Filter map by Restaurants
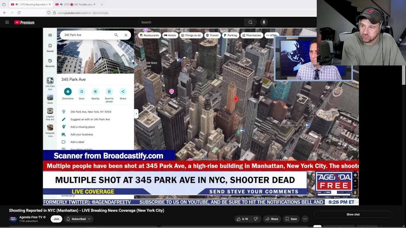This screenshot has height=228, width=406. (x=149, y=35)
